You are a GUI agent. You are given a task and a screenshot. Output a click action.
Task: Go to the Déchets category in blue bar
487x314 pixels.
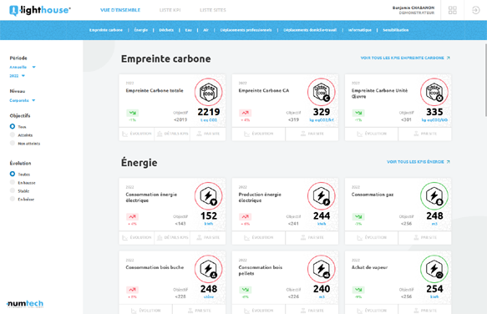pos(166,30)
